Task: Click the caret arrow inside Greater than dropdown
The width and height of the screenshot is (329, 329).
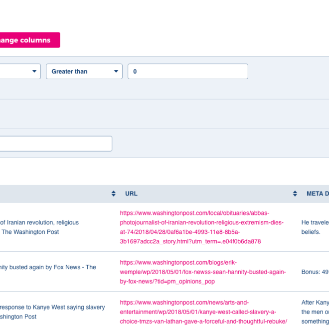Action: click(116, 71)
